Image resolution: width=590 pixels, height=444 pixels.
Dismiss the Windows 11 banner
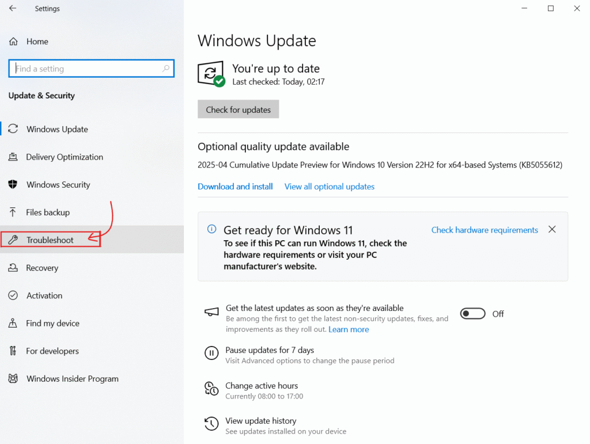point(552,230)
